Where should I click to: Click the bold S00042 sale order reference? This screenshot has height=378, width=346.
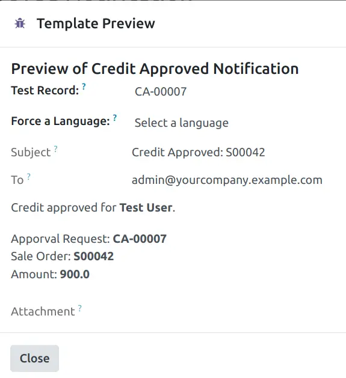click(x=94, y=256)
